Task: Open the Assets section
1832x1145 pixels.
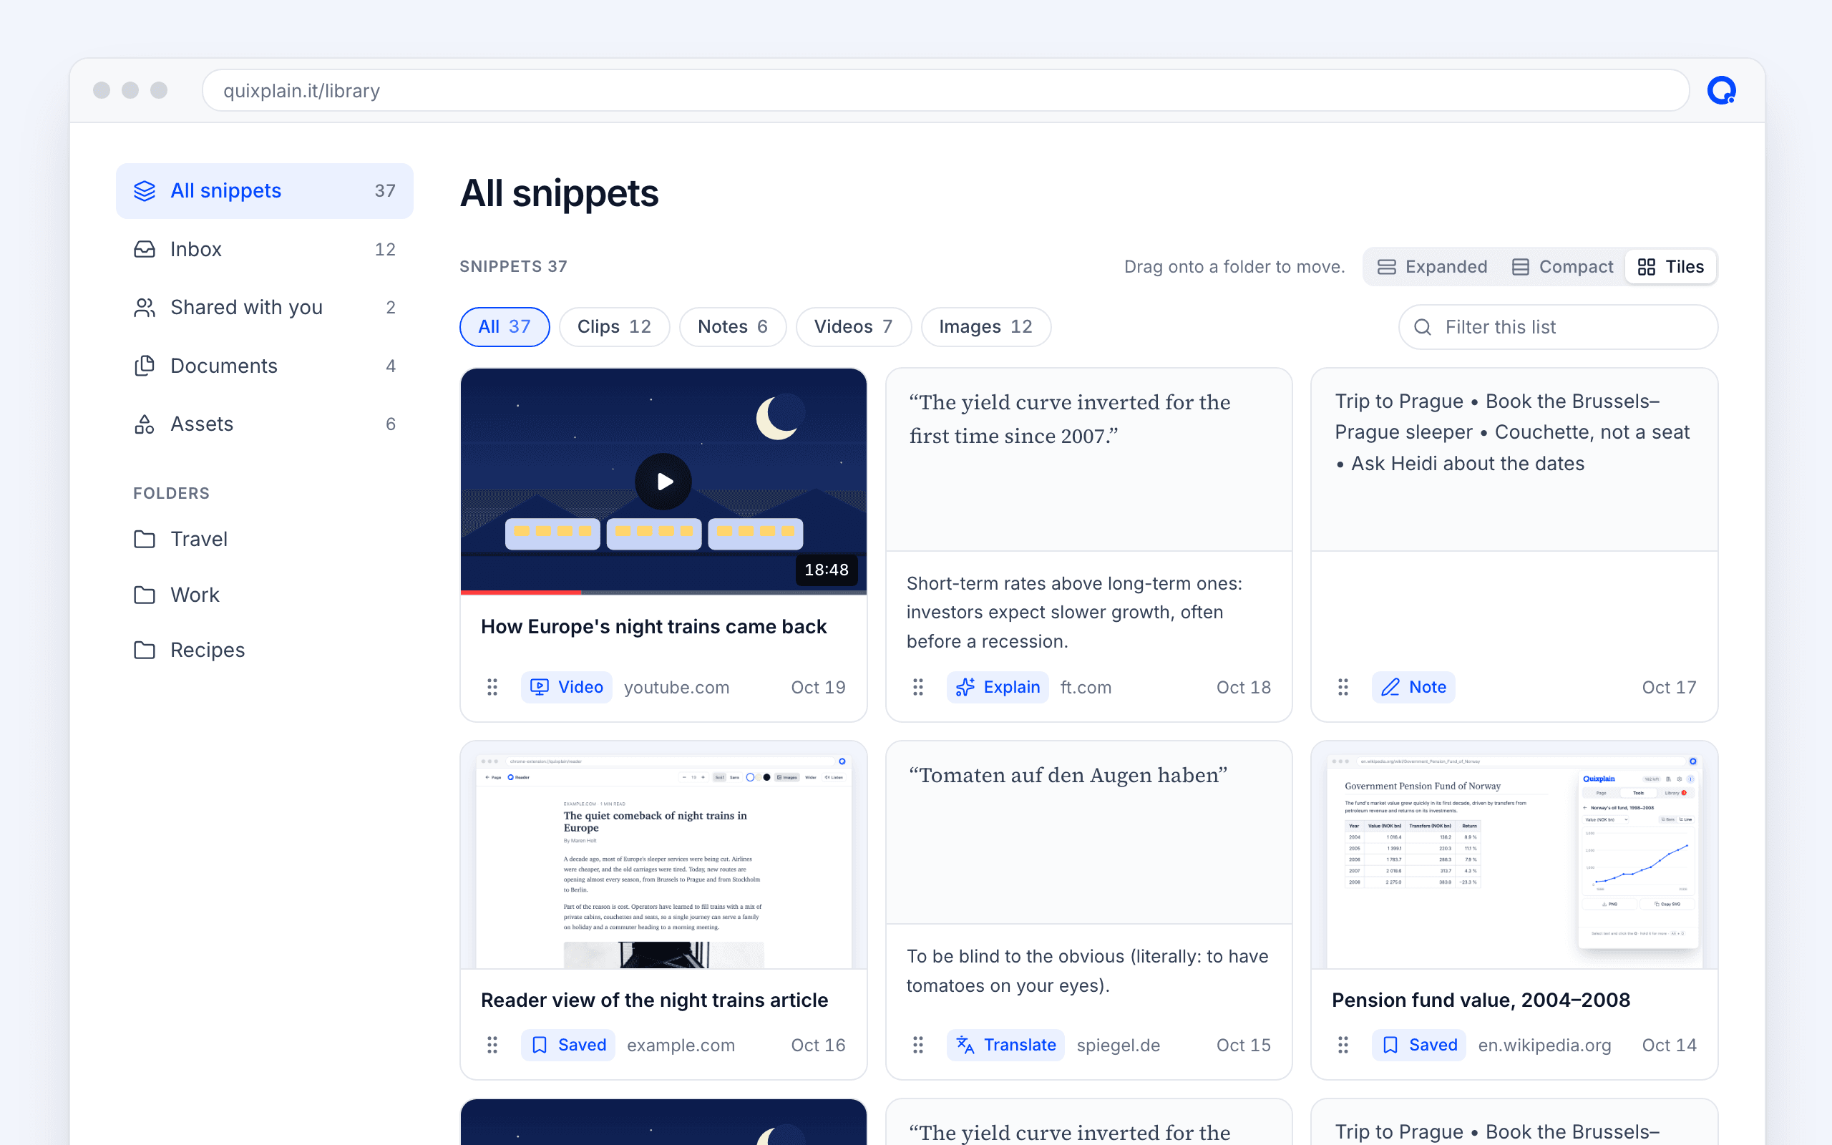Action: (264, 424)
